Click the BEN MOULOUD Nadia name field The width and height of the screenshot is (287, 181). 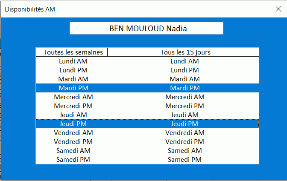(x=146, y=29)
